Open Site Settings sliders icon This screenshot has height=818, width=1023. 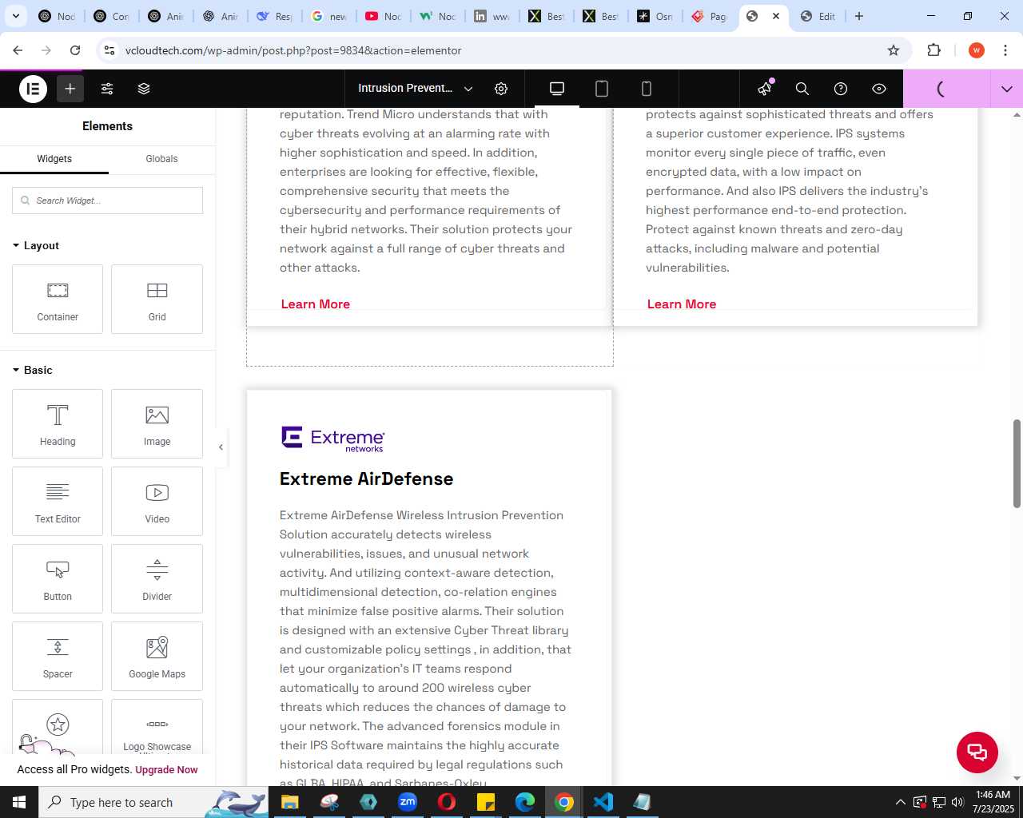107,89
